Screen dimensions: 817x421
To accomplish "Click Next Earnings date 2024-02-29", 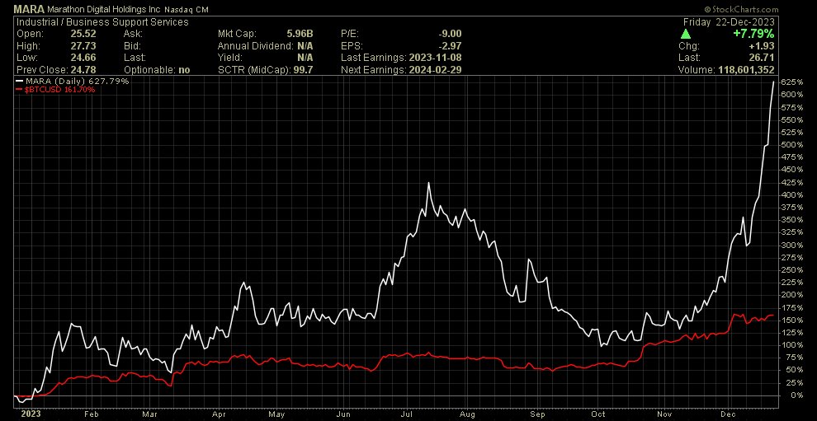I will coord(437,70).
